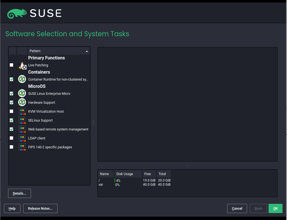Disable the Web based remote system management pattern
Viewport: 287px width, 220px height.
11,129
